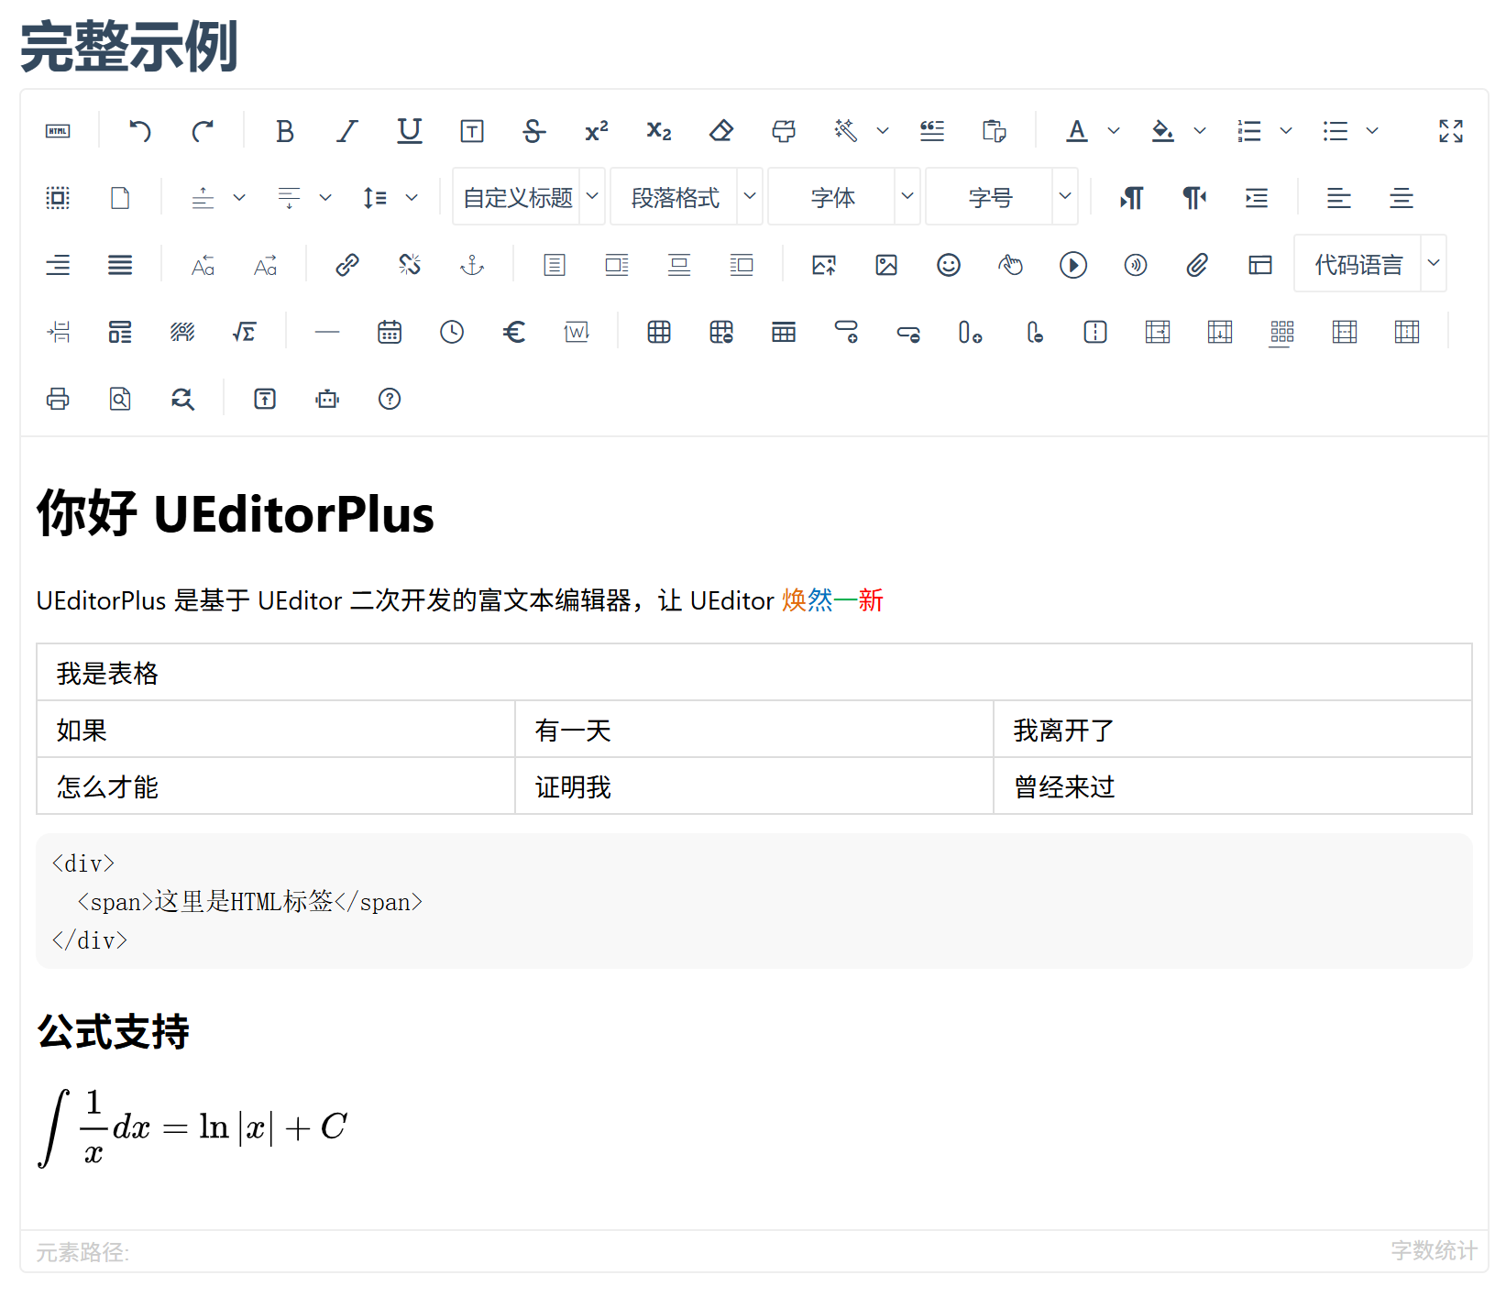Open the 代码语言 dropdown

[1370, 264]
